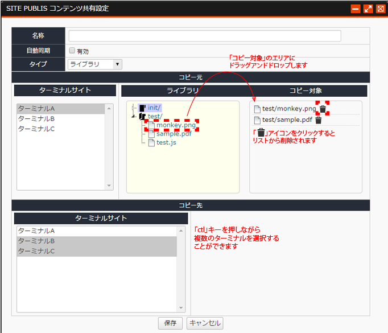The image size is (388, 333).
Task: Expand the init/ tree node
Action: pyautogui.click(x=133, y=108)
